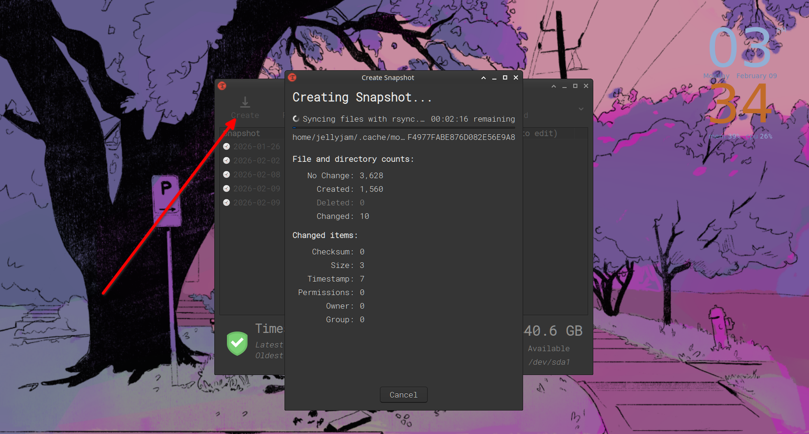Click the home/jellyjam file path text
809x434 pixels.
click(403, 137)
